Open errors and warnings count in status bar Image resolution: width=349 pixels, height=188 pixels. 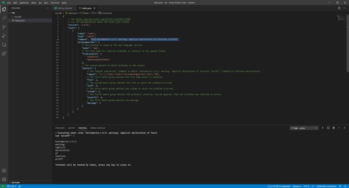click(x=11, y=186)
